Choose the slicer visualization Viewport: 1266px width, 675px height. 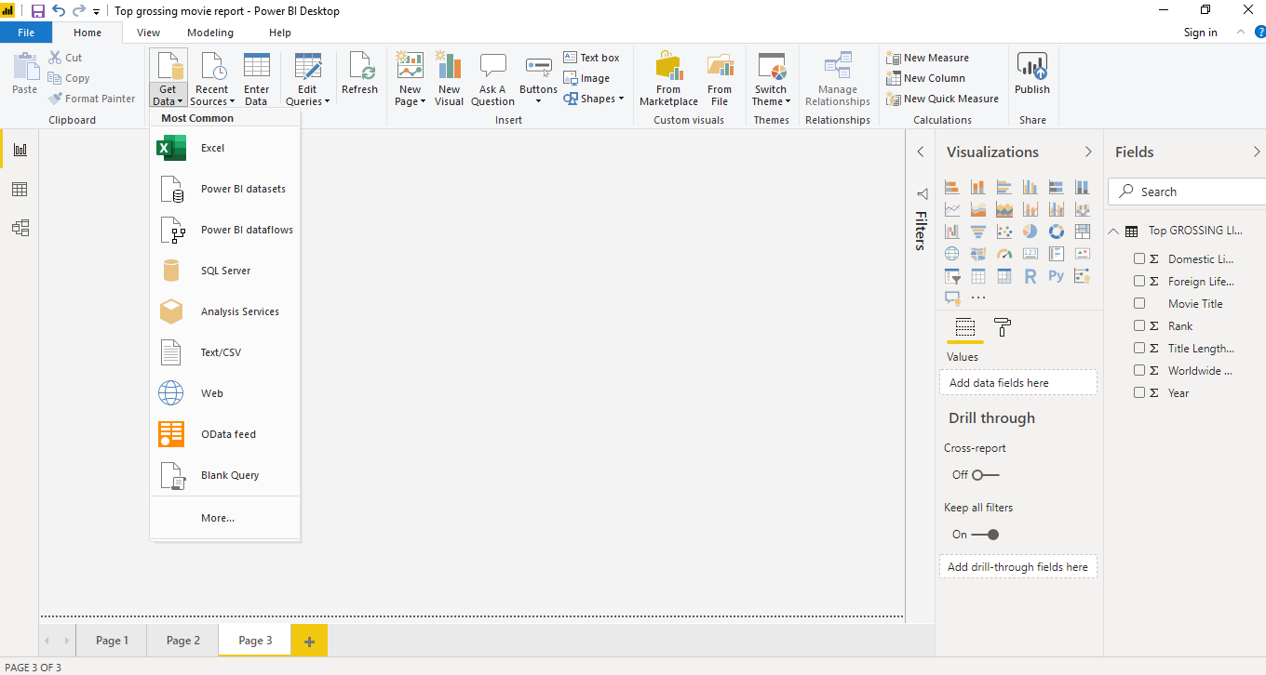952,276
